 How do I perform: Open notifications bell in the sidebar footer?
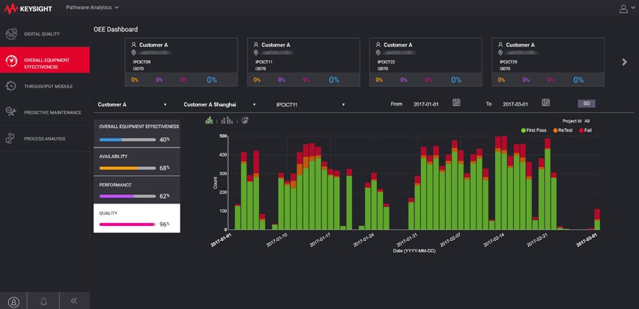pos(43,301)
